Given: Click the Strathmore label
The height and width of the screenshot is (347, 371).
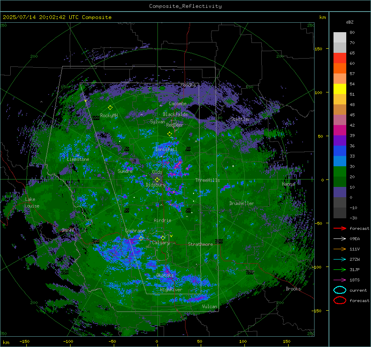Looking at the screenshot, I should [x=200, y=244].
